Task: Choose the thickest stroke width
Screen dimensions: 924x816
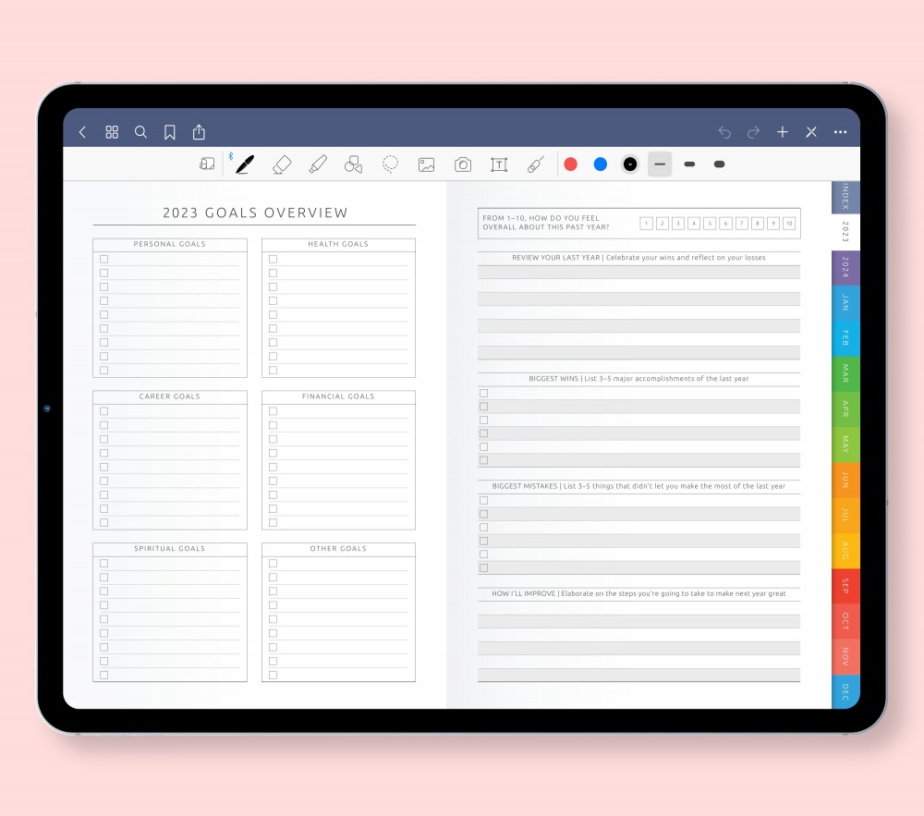Action: pos(719,164)
